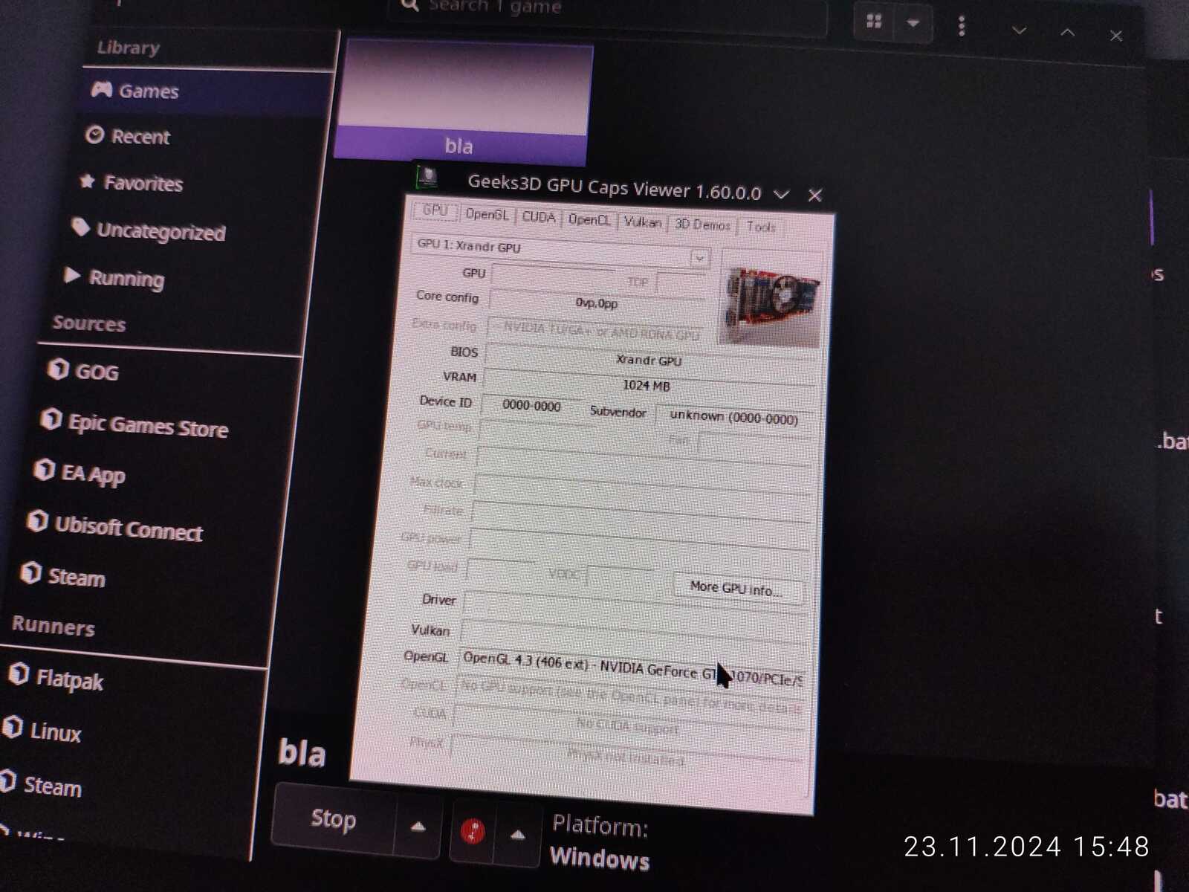This screenshot has height=892, width=1189.
Task: Select the bla game cover thumbnail
Action: click(465, 102)
